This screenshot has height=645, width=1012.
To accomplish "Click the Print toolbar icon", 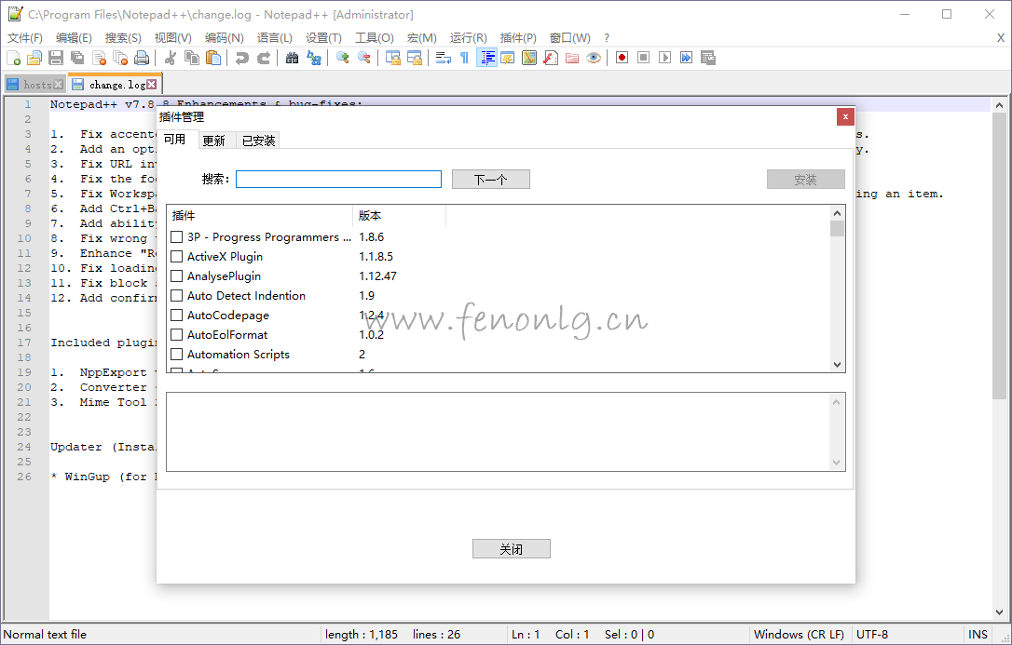I will [x=142, y=58].
